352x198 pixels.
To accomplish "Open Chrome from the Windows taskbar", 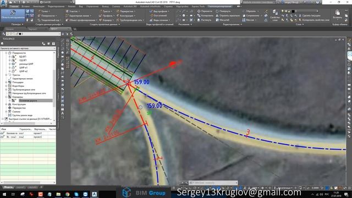I will coord(67,194).
